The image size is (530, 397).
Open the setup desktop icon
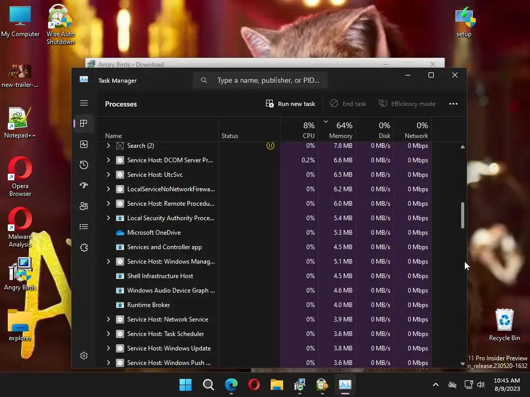[x=464, y=22]
